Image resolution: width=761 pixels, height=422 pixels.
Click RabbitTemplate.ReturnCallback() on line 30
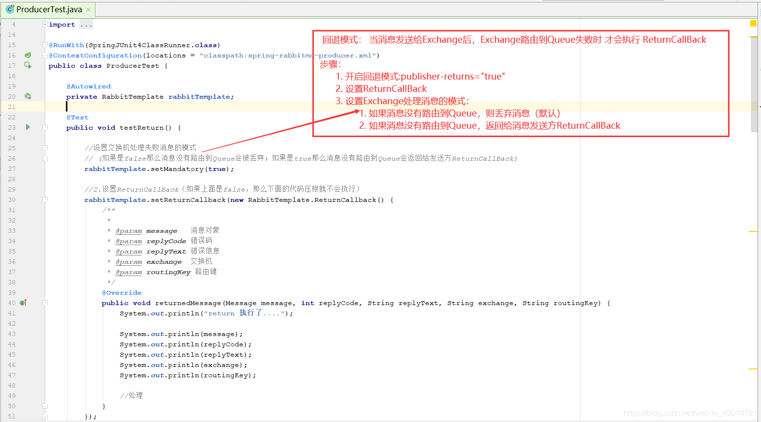[x=316, y=199]
